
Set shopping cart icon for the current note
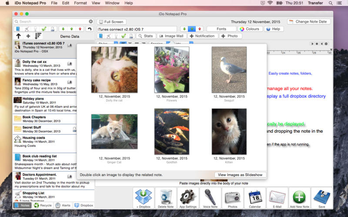(x=108, y=36)
